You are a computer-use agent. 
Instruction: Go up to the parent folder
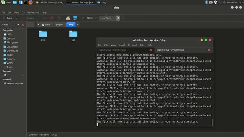tap(45, 18)
